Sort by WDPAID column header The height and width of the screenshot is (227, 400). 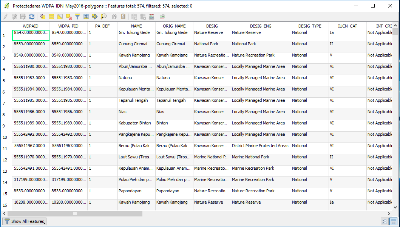click(x=31, y=26)
